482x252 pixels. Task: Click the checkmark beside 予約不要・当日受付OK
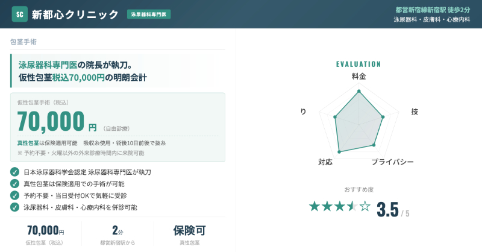15,195
